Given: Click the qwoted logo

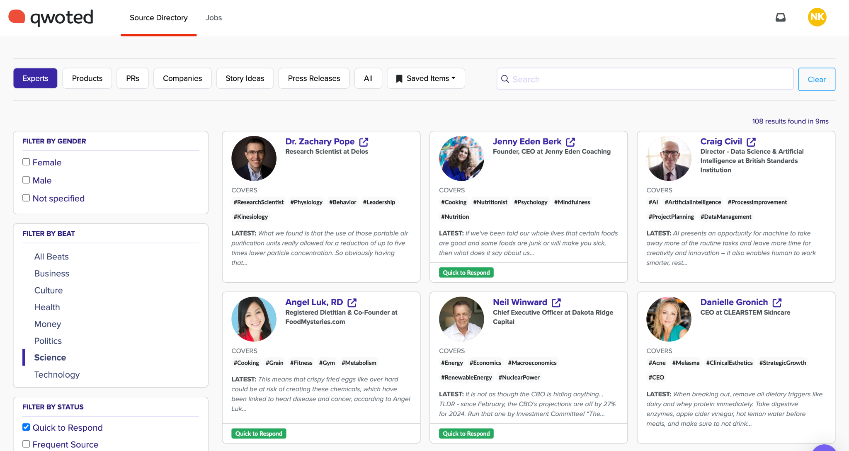Looking at the screenshot, I should click(51, 17).
